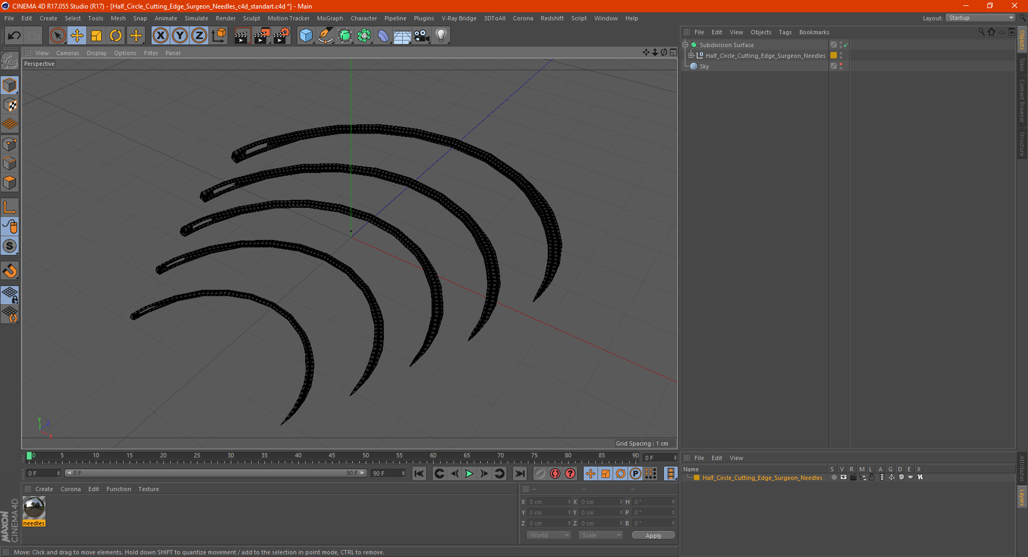1028x557 pixels.
Task: Click the Undo arrow icon
Action: tap(14, 36)
